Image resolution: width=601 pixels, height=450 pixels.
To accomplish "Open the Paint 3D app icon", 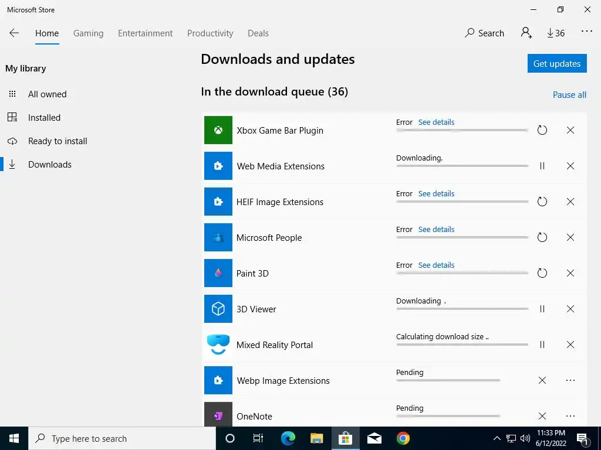I will click(x=218, y=273).
